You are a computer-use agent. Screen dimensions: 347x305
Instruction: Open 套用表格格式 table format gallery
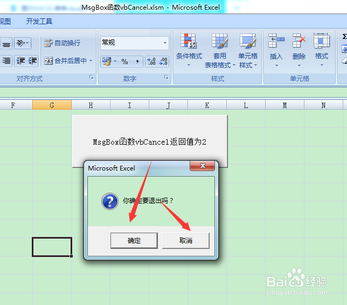[220, 51]
